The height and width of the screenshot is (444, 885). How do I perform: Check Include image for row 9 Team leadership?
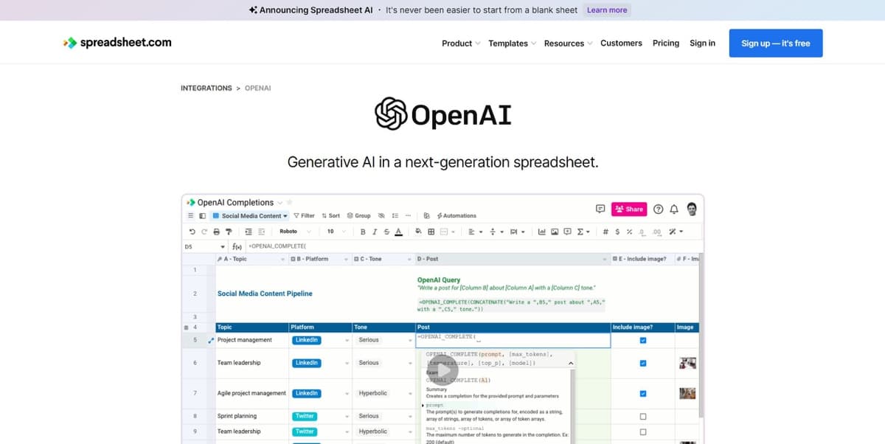point(643,431)
